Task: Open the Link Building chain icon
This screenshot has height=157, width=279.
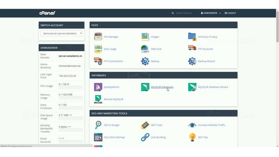Action: click(145, 137)
